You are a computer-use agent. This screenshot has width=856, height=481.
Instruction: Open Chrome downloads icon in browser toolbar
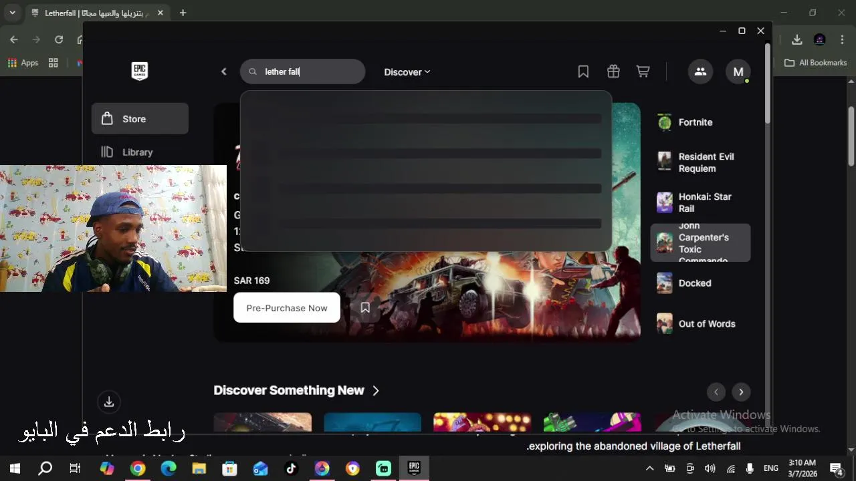click(796, 39)
